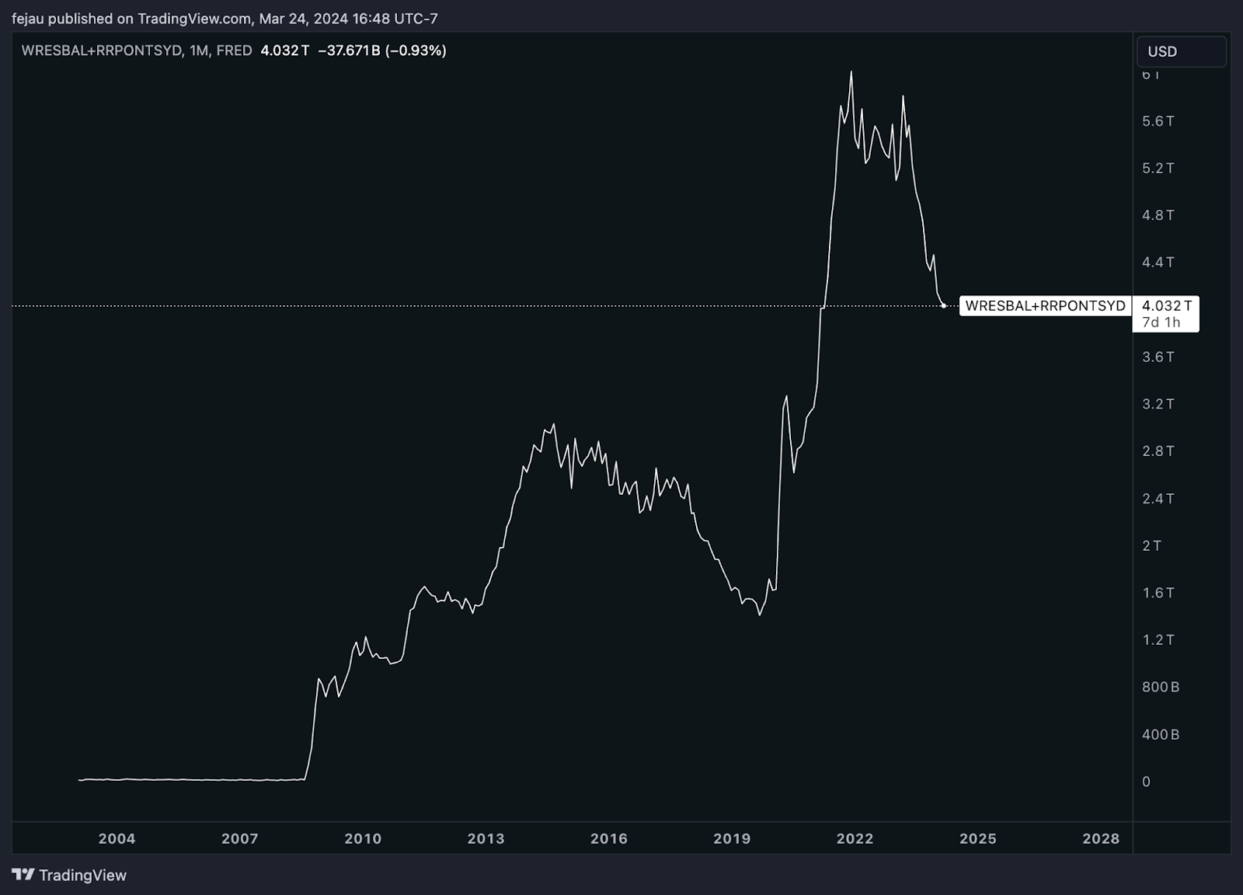Click the 4.032 T value in the legend

click(285, 50)
